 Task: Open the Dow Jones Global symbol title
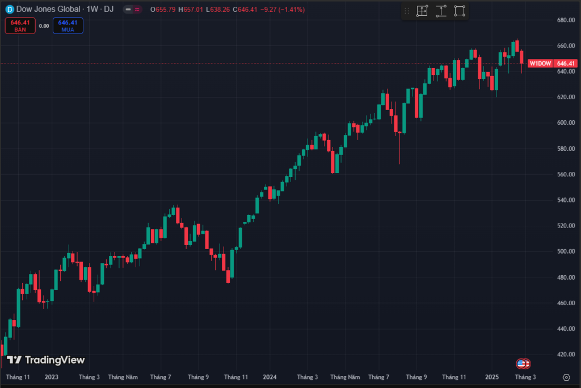[x=65, y=9]
